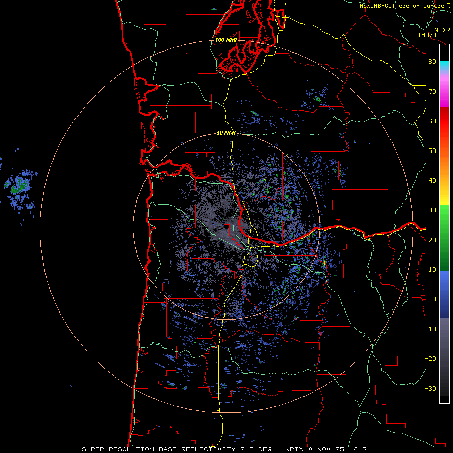Click the "100 NMI" range ring label
Viewport: 453px width, 453px height.
[x=226, y=40]
